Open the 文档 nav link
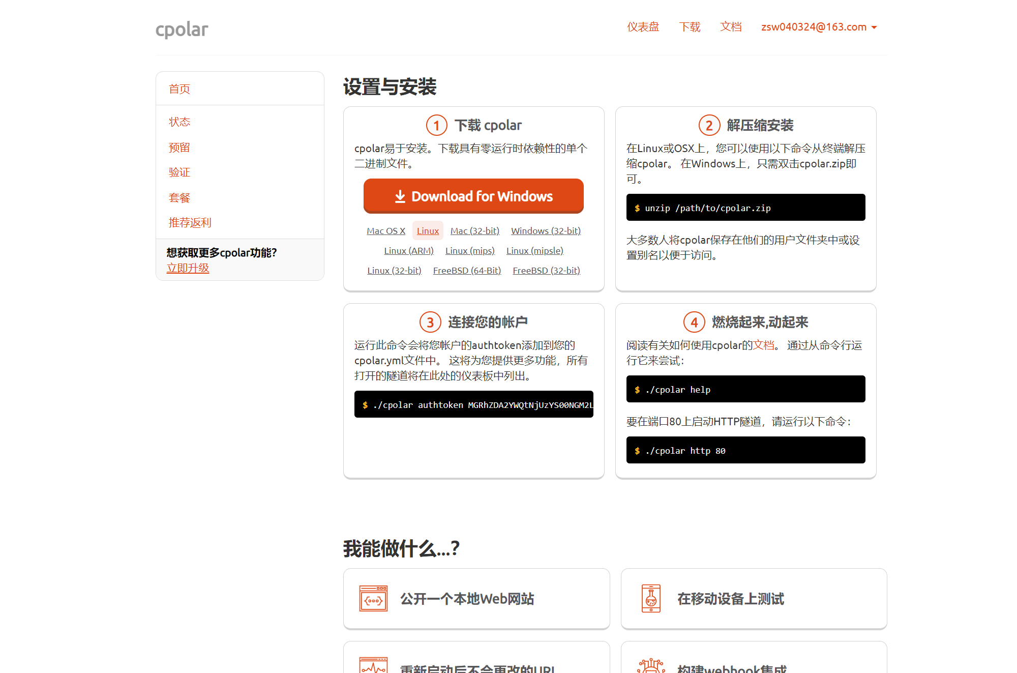Image resolution: width=1017 pixels, height=673 pixels. coord(731,27)
